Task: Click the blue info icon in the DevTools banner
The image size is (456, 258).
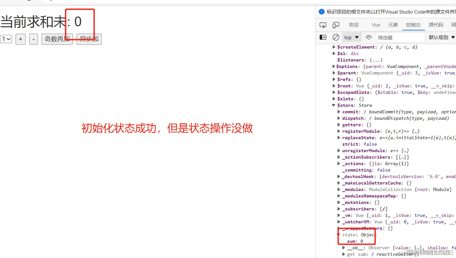Action: point(322,12)
